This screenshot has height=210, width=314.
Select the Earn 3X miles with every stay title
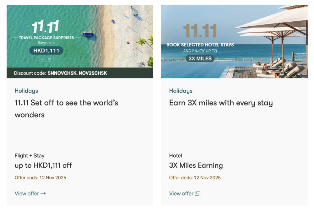pos(221,103)
